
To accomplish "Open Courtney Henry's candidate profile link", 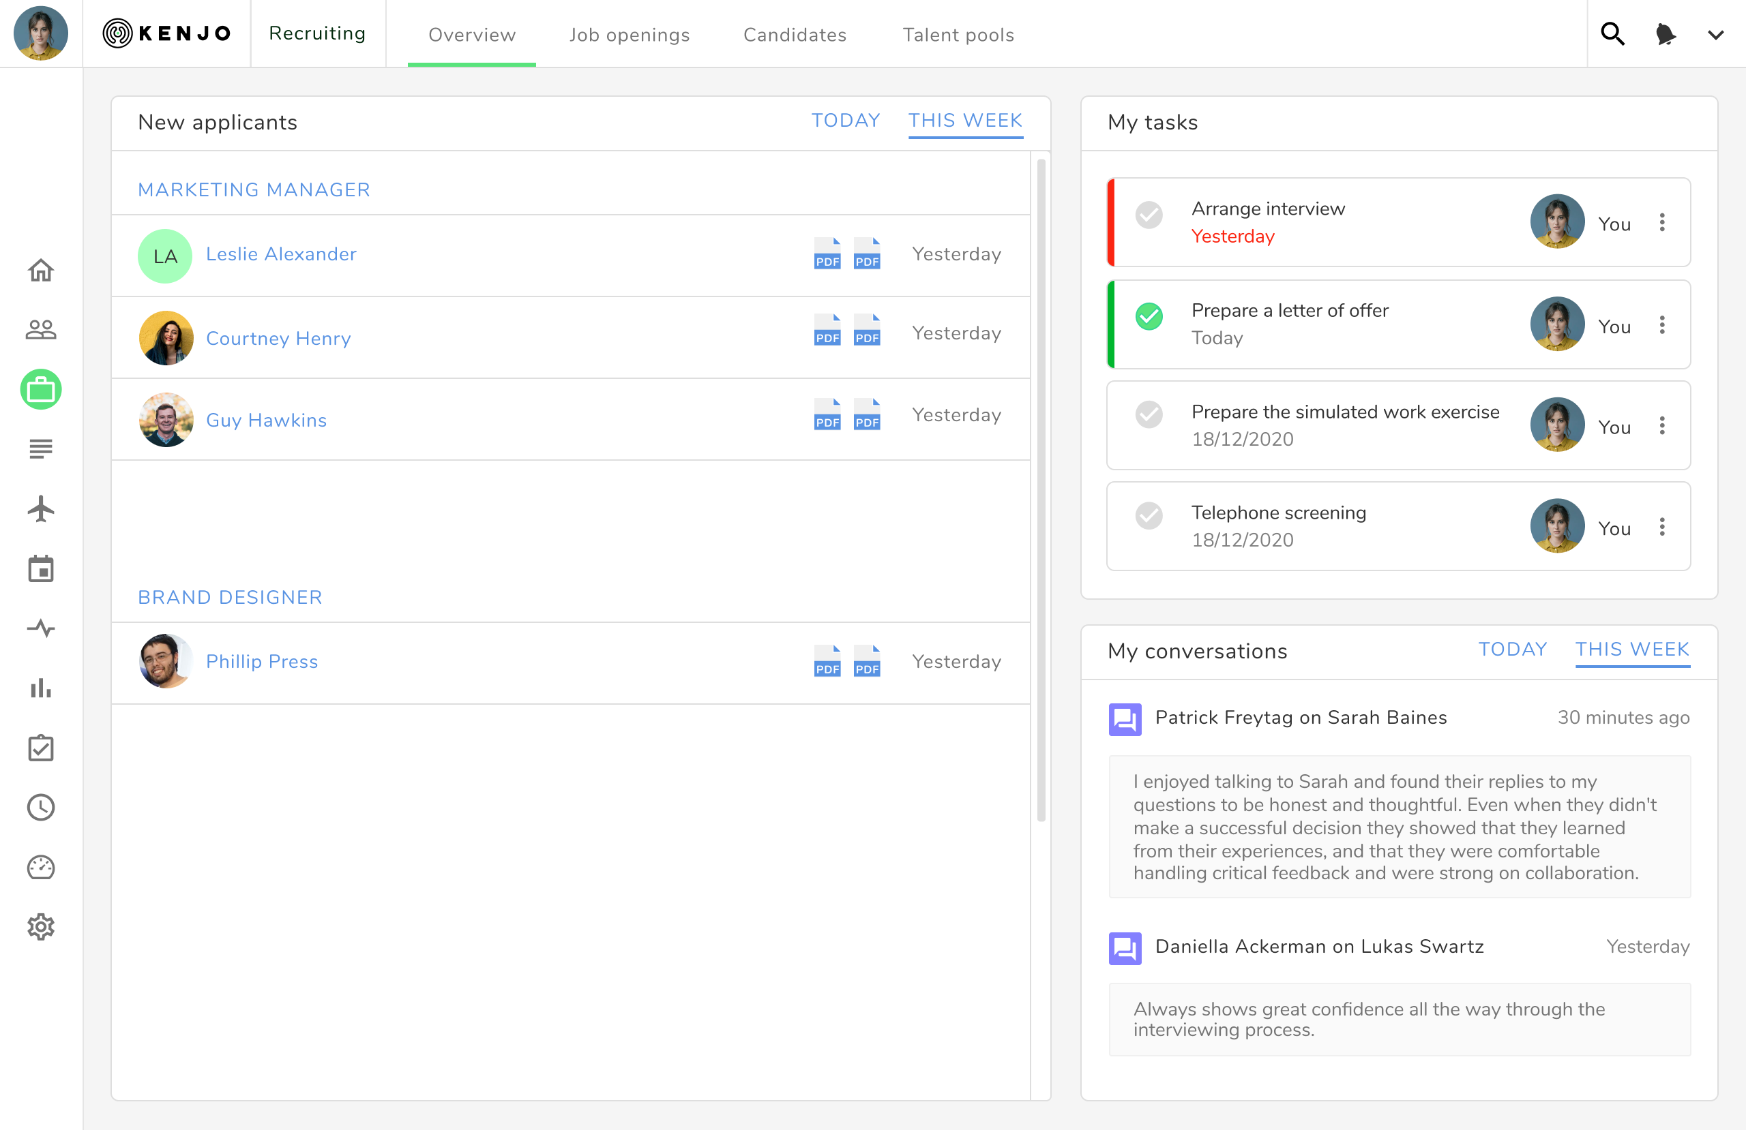I will tap(278, 338).
